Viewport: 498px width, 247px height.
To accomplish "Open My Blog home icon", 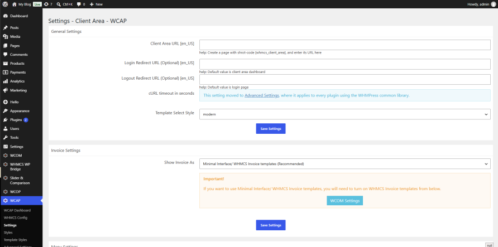I will [x=15, y=4].
